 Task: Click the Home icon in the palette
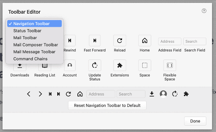click(145, 41)
